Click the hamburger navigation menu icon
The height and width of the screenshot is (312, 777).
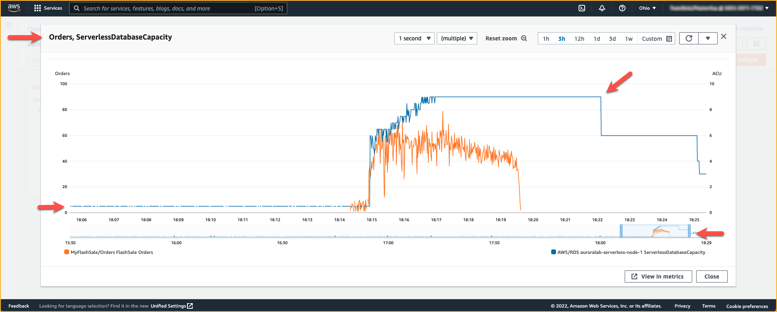pyautogui.click(x=8, y=25)
